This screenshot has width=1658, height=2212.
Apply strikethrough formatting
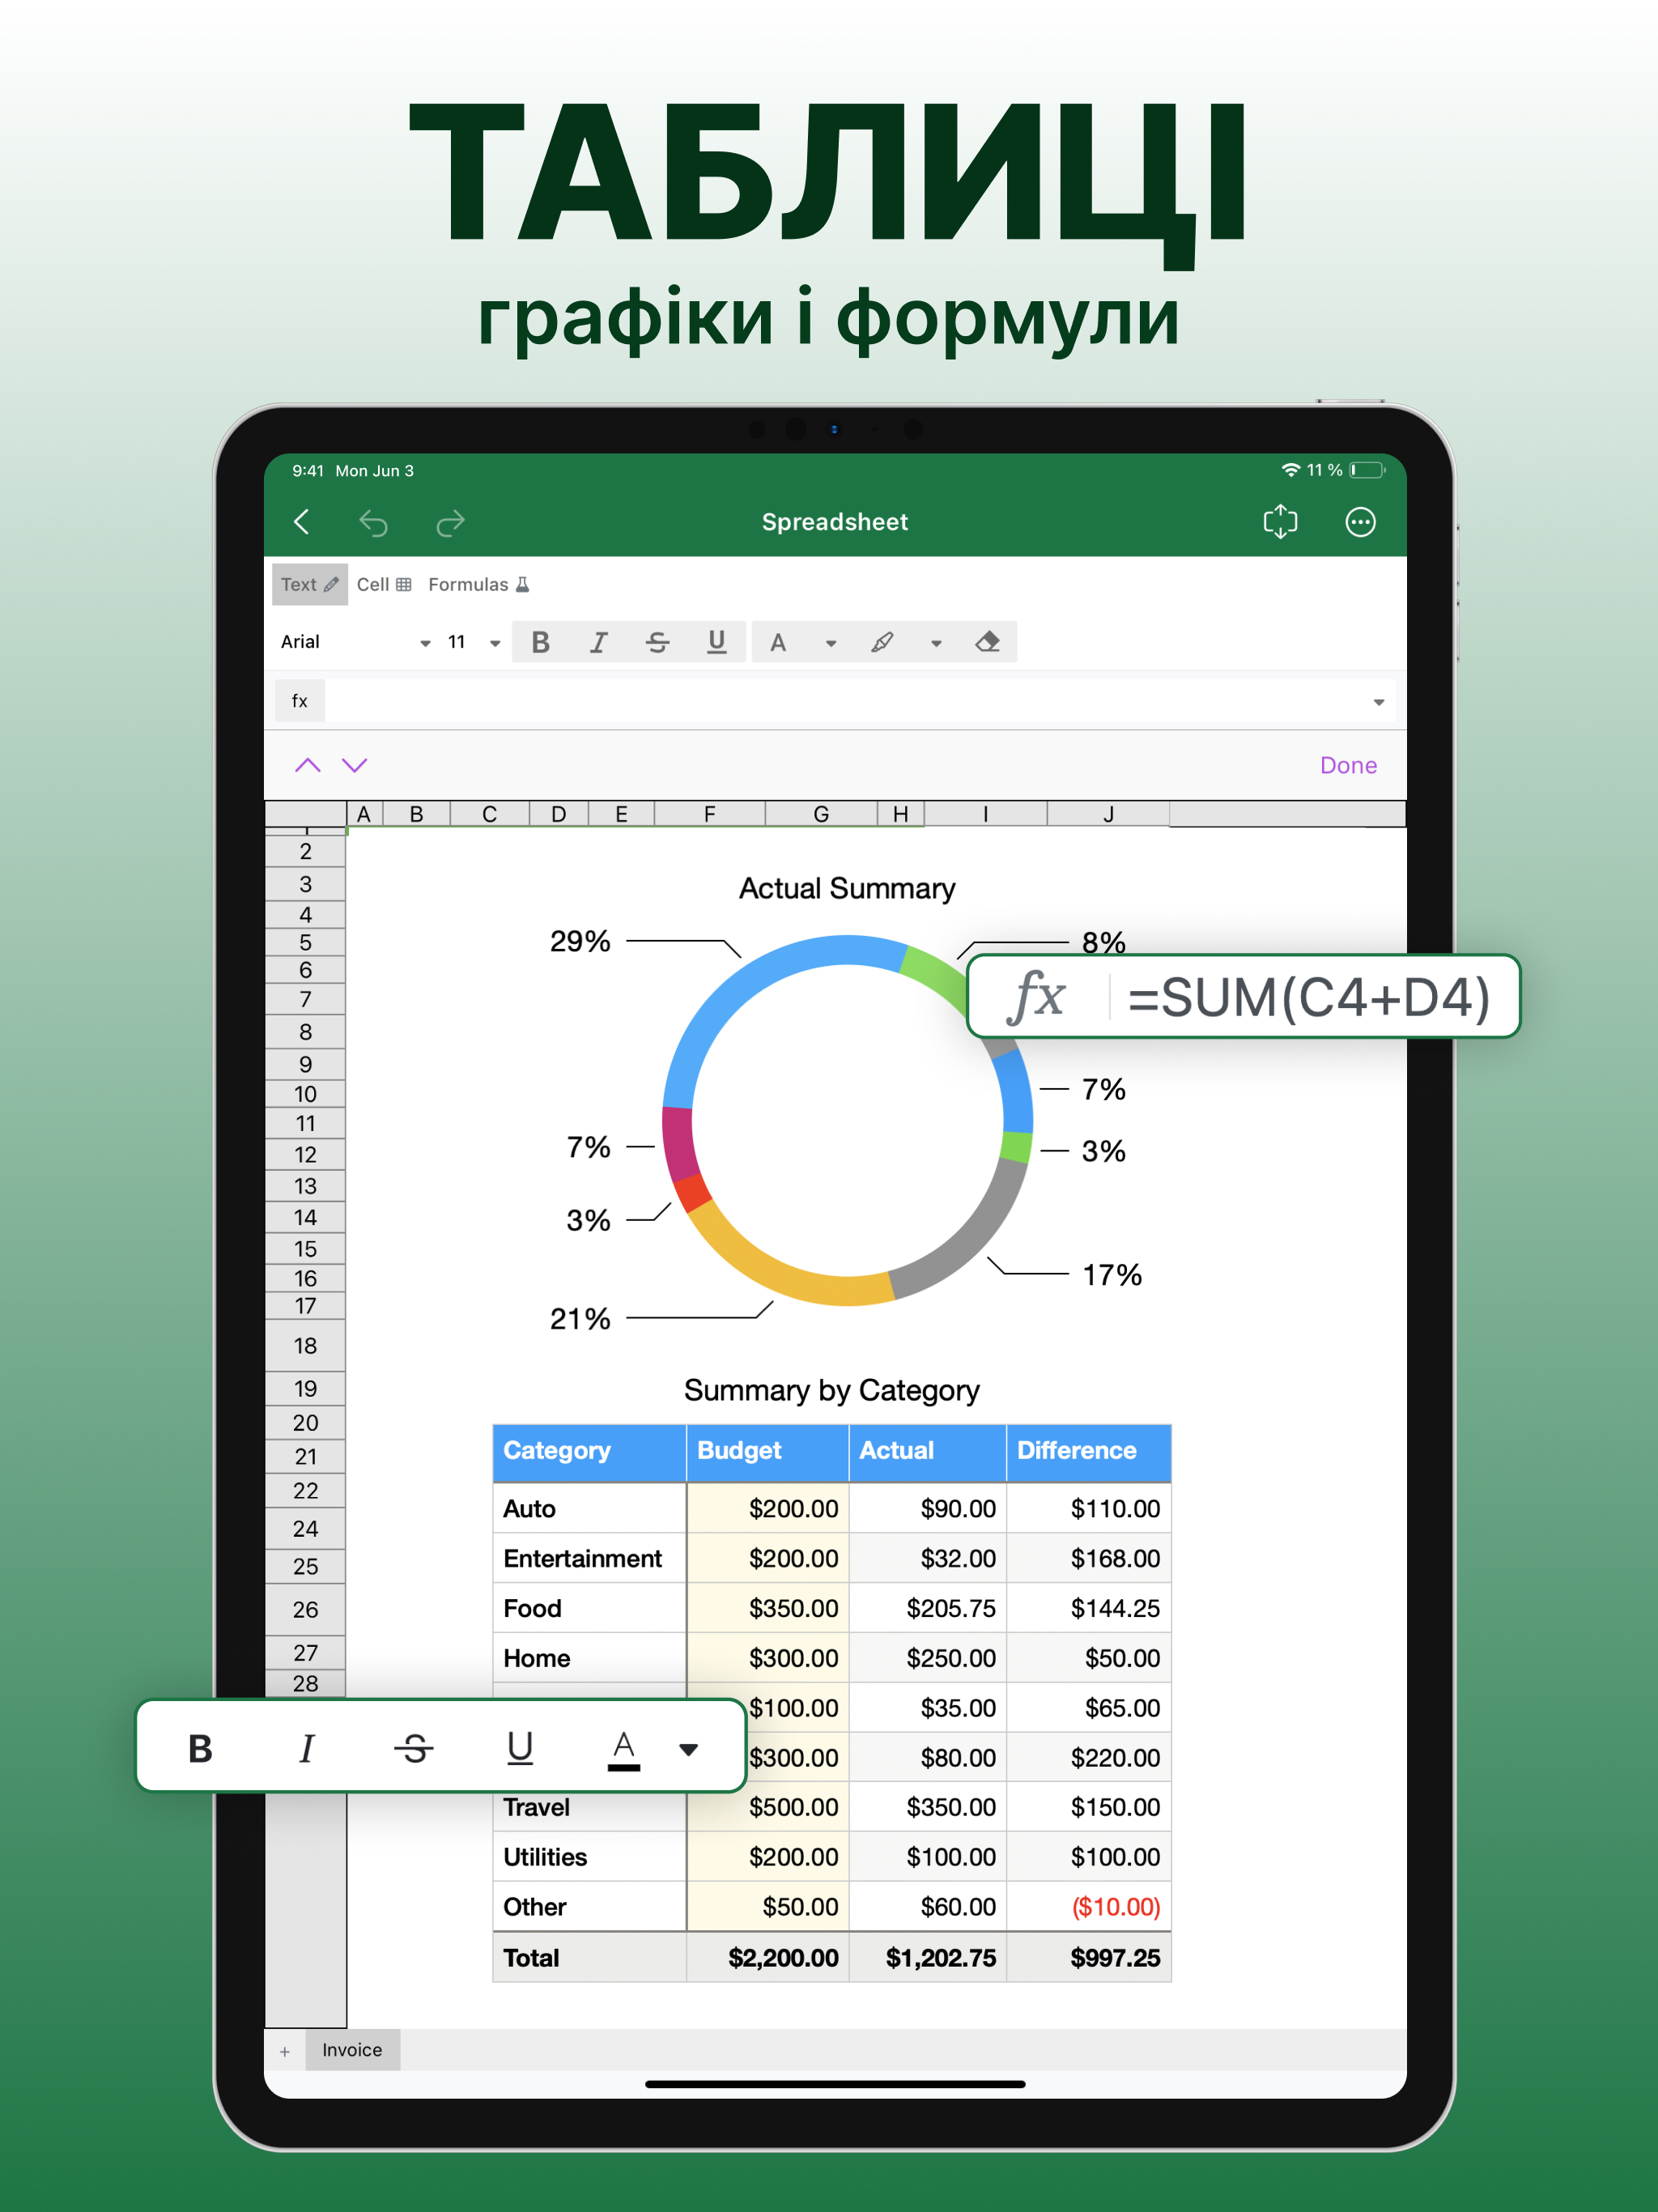point(658,642)
